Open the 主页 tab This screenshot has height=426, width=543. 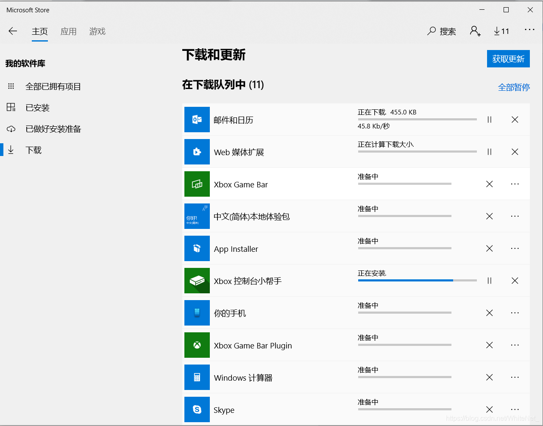click(40, 31)
